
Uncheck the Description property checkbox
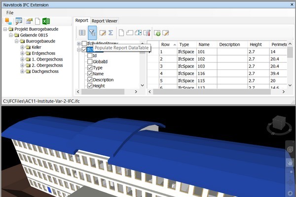pos(90,80)
